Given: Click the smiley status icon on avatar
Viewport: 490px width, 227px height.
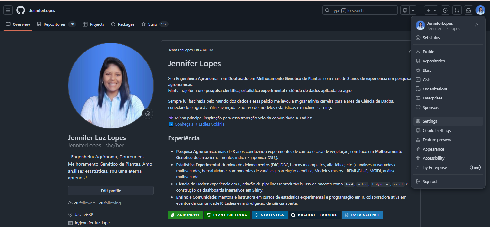Looking at the screenshot, I should click(148, 114).
